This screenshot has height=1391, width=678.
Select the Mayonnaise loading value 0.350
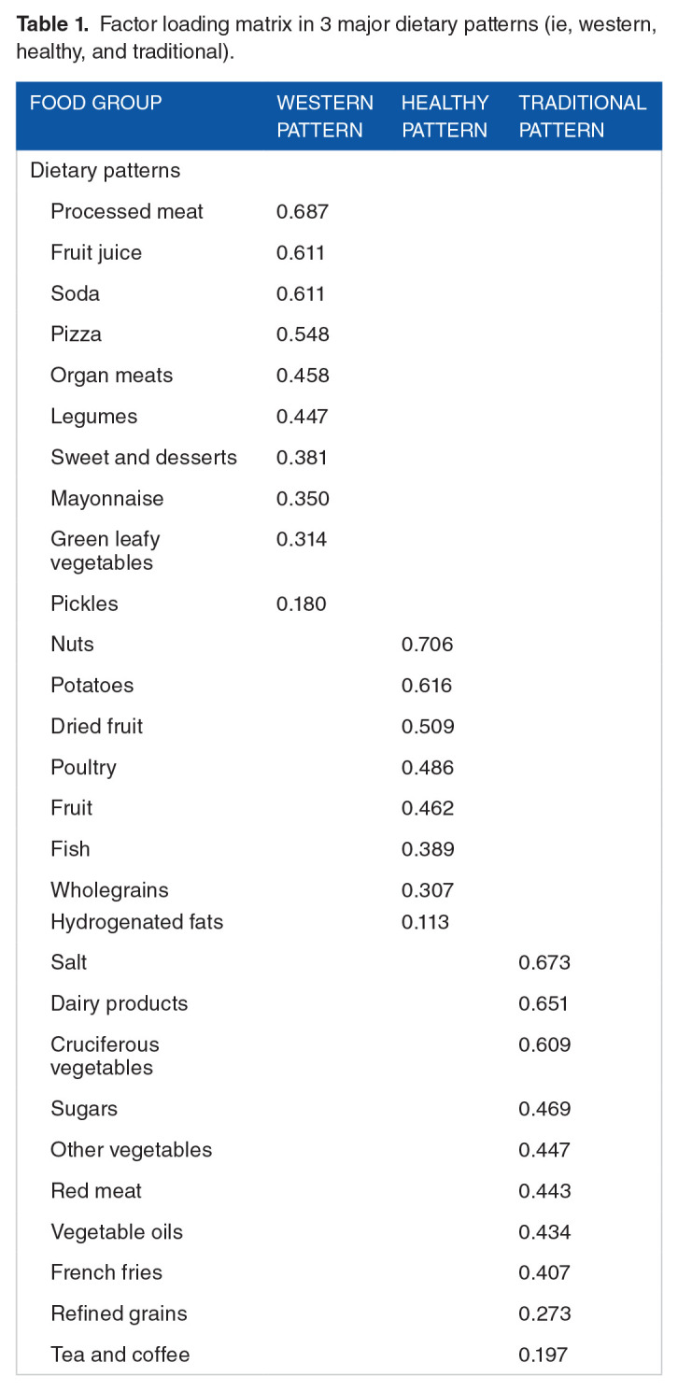point(303,499)
